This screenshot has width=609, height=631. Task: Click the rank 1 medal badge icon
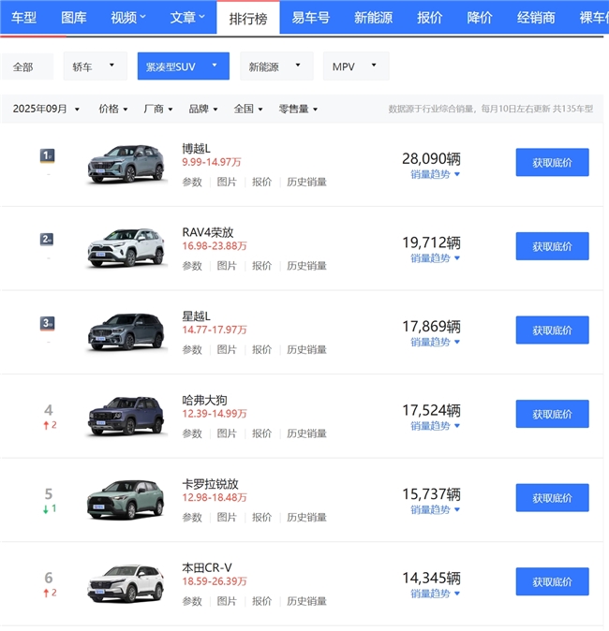pyautogui.click(x=47, y=155)
